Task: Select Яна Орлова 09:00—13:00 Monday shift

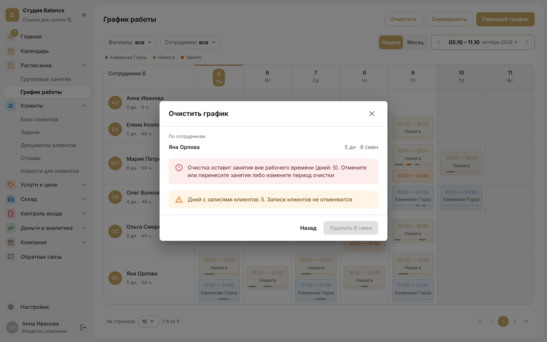Action: pyautogui.click(x=219, y=265)
